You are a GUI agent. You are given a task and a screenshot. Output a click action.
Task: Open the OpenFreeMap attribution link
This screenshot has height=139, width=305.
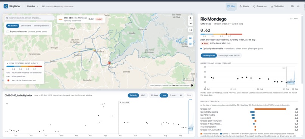click(x=155, y=86)
